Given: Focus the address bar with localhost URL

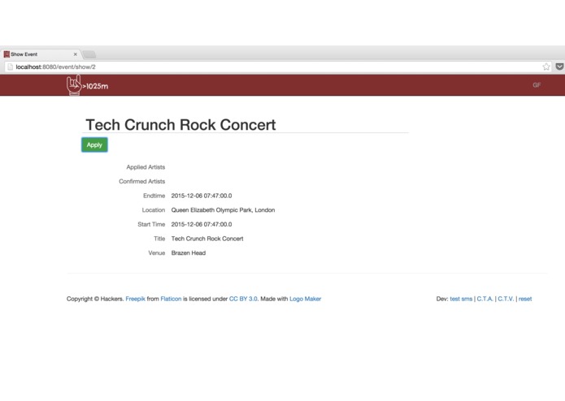Looking at the screenshot, I should 277,67.
